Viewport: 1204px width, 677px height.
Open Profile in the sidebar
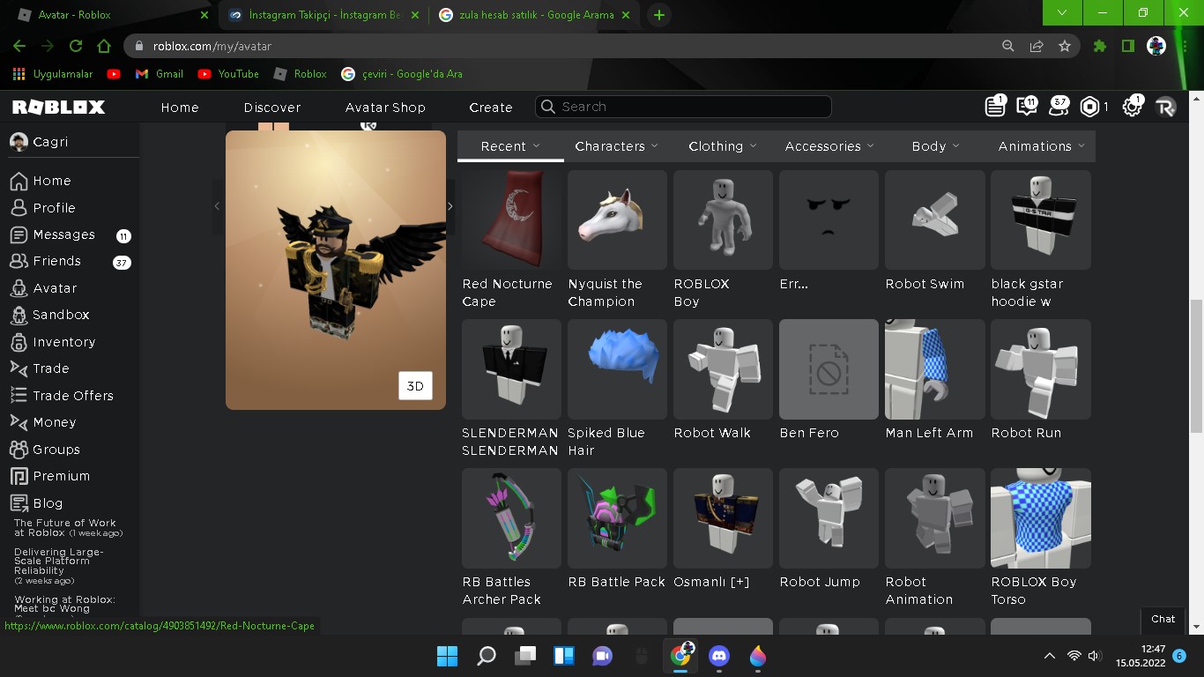pos(54,208)
